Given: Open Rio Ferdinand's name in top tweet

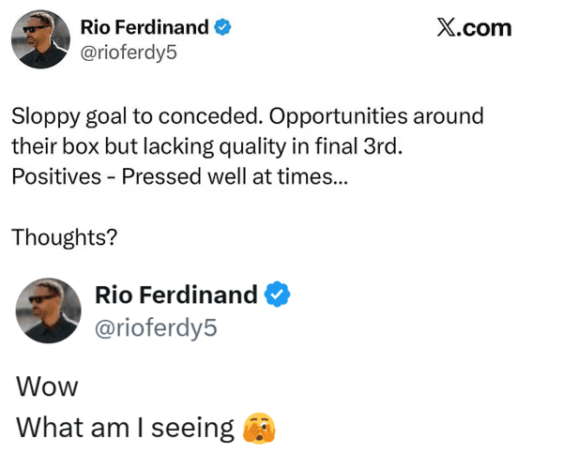Looking at the screenshot, I should [x=145, y=28].
